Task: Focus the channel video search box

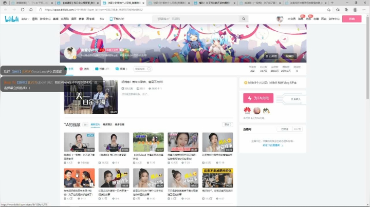Action: coord(142,69)
